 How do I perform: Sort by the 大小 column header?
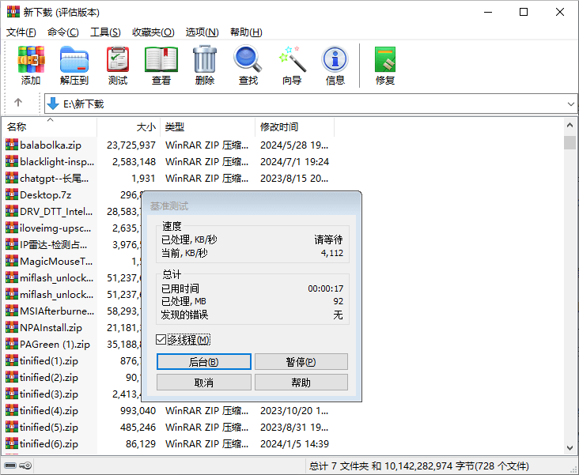(128, 127)
